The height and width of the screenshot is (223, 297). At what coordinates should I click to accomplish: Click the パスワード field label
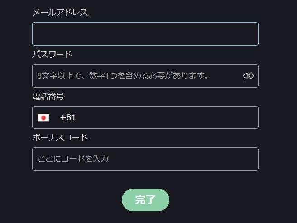point(52,54)
